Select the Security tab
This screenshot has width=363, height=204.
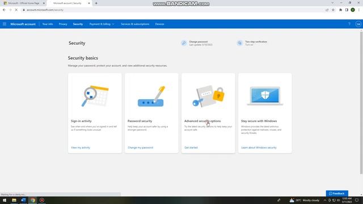[x=78, y=24]
